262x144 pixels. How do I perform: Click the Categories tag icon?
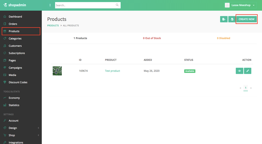(5, 38)
